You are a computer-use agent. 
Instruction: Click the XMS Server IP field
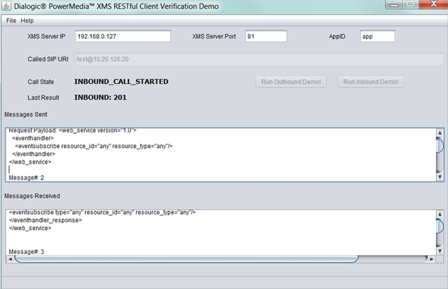point(123,36)
